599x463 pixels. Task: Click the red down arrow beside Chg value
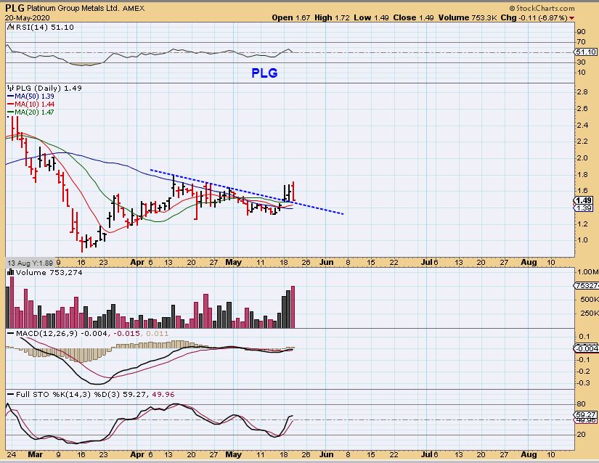[x=571, y=18]
